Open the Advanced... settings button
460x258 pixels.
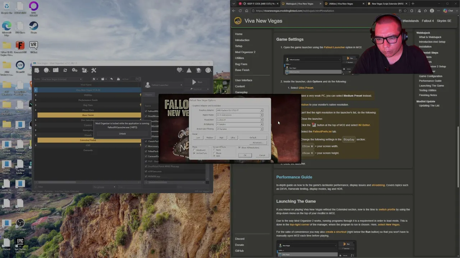click(x=258, y=143)
